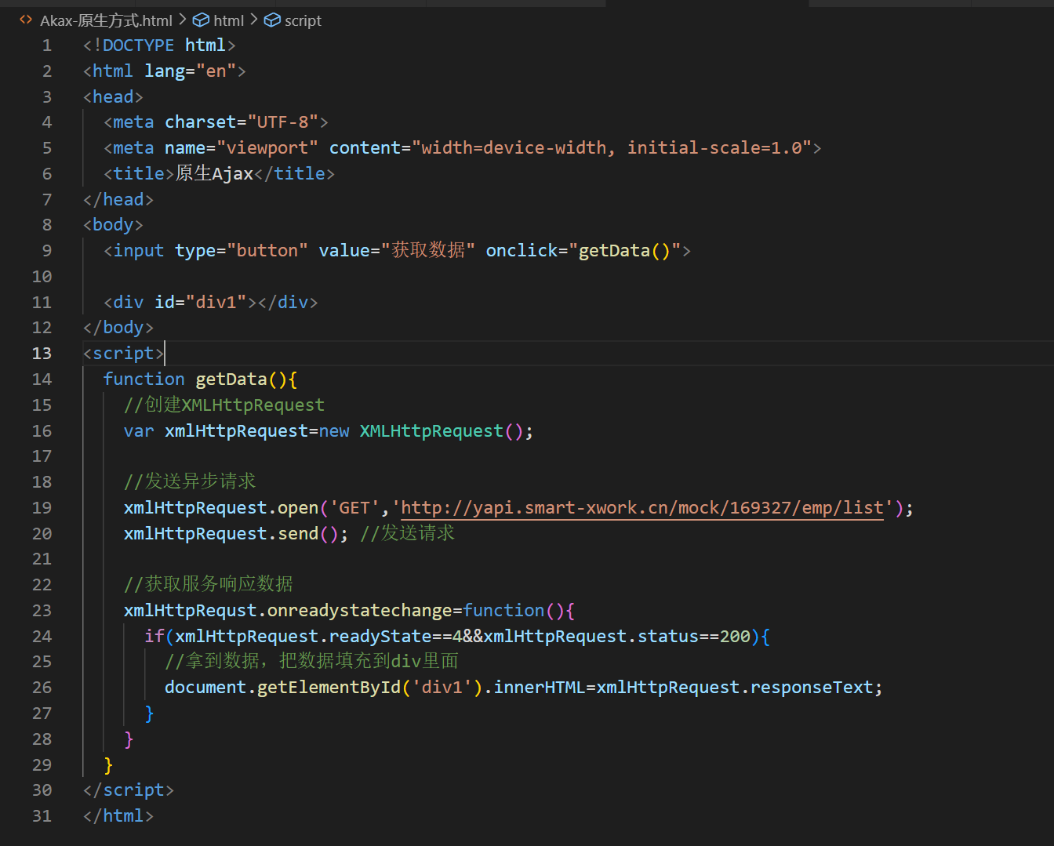
Task: Click 'document.getElementById' on line 26
Action: click(x=282, y=688)
